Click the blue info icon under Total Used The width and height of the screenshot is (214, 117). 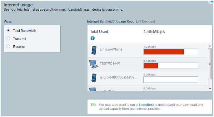pos(92,38)
